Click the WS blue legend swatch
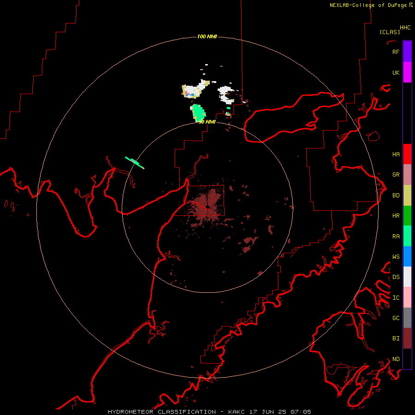 pyautogui.click(x=407, y=256)
